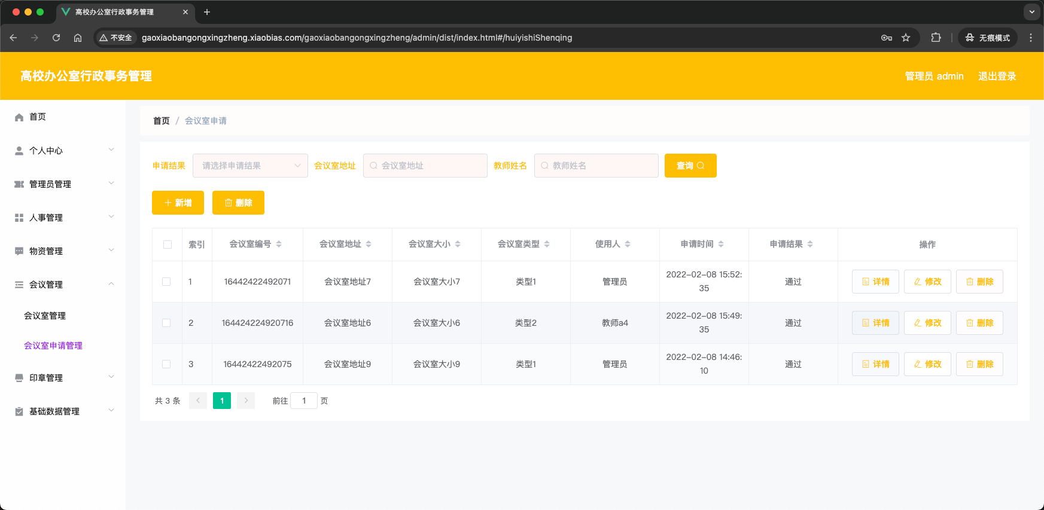Open the browser three-dot menu
Image resolution: width=1044 pixels, height=510 pixels.
click(x=1030, y=38)
